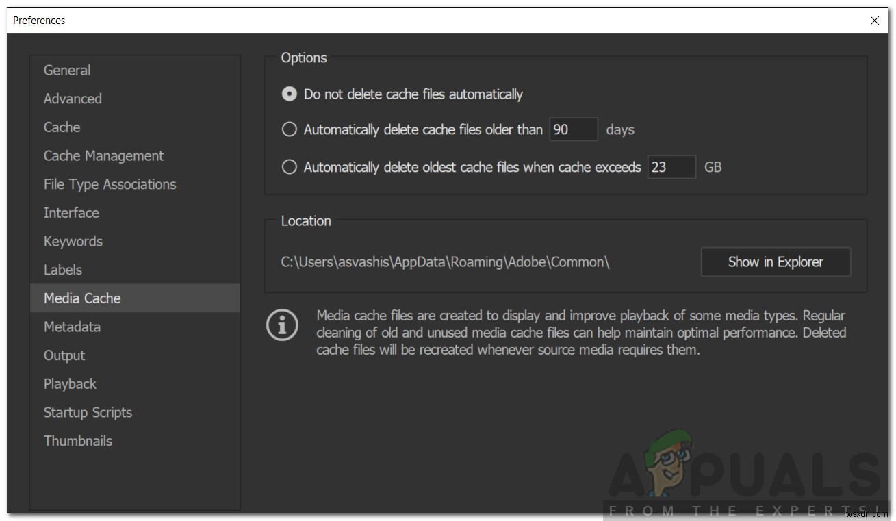This screenshot has width=896, height=521.
Task: Open the Keywords preferences page
Action: (x=73, y=241)
